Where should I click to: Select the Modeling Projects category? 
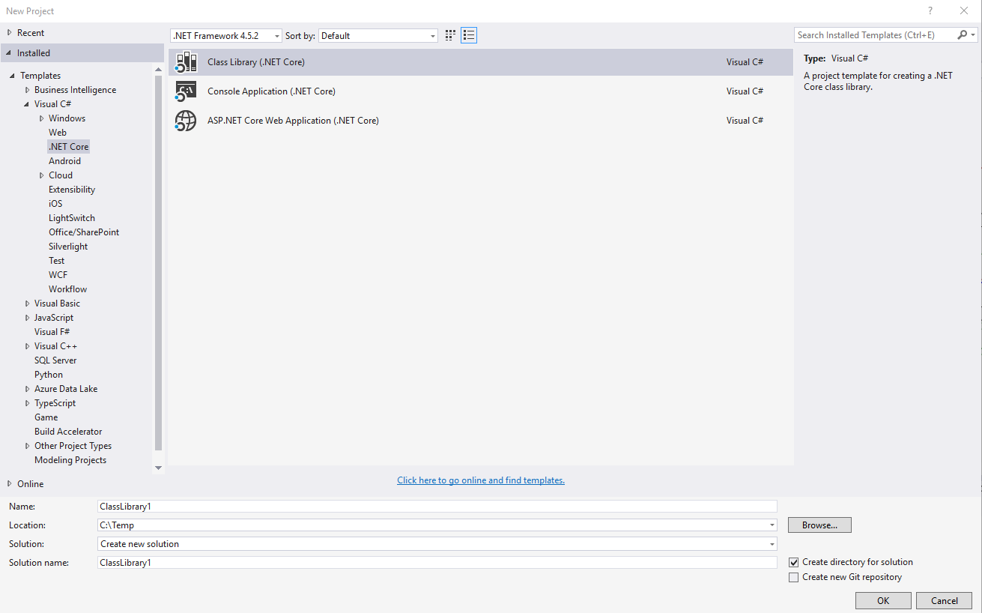(x=70, y=460)
